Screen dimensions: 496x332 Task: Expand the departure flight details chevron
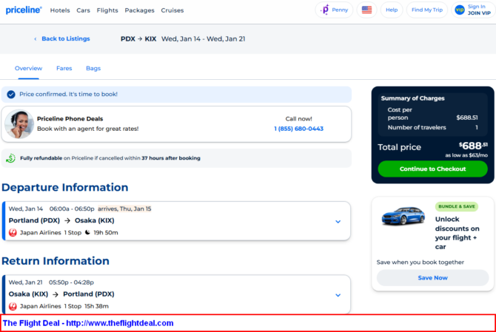(338, 221)
